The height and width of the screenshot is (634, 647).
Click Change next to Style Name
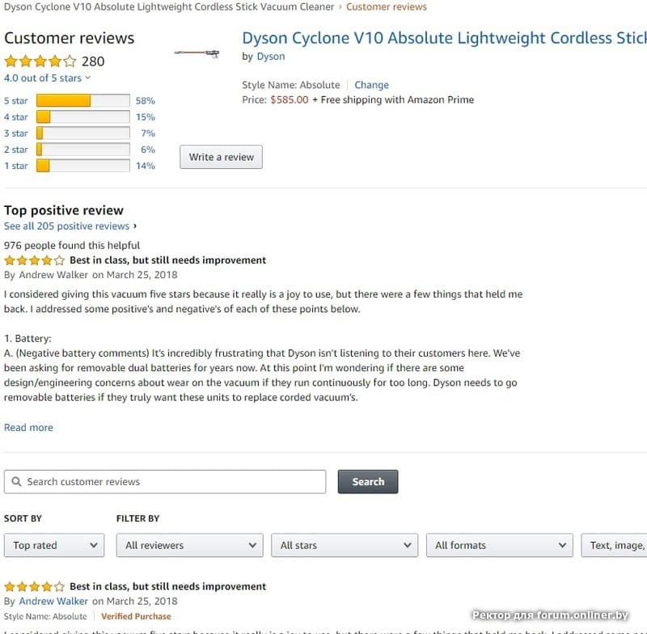[371, 85]
